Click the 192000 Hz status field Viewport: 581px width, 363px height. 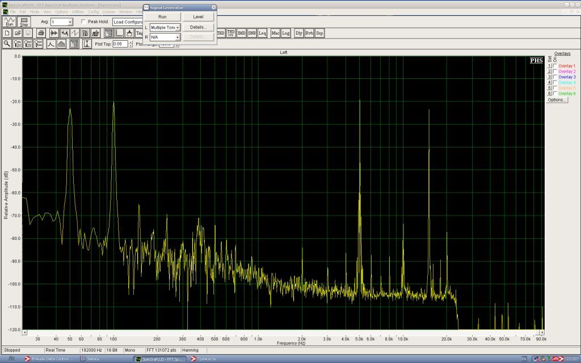(x=91, y=350)
